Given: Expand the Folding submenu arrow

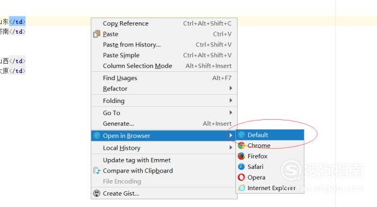Looking at the screenshot, I should 231,100.
